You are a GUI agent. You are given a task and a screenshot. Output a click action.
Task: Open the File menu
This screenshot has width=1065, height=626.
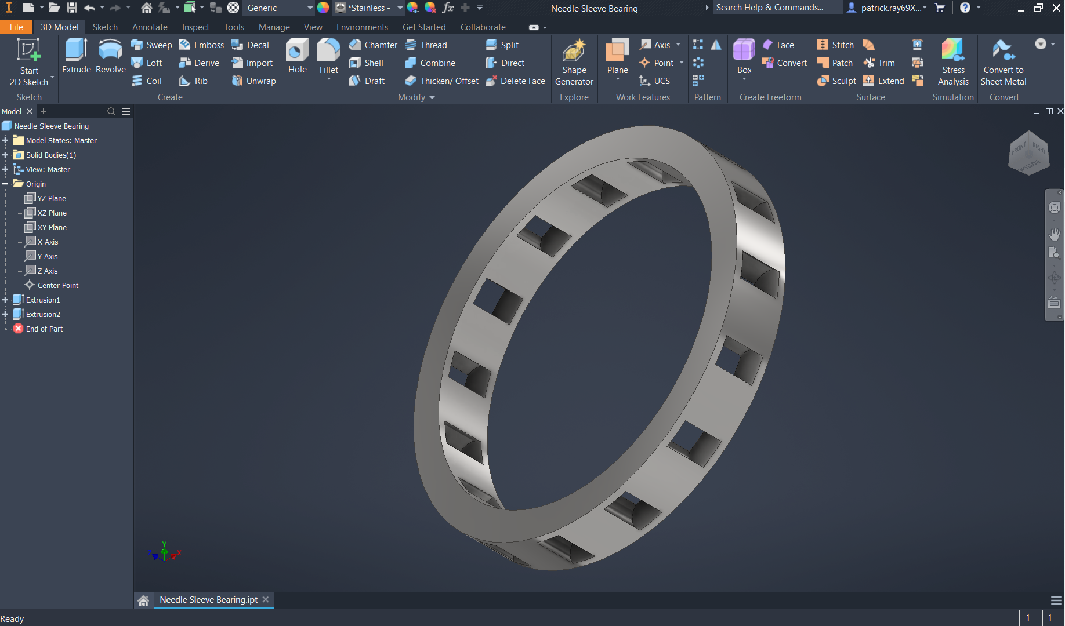coord(16,27)
